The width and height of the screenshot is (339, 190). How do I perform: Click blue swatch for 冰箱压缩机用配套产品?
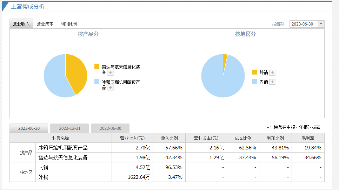click(x=97, y=82)
